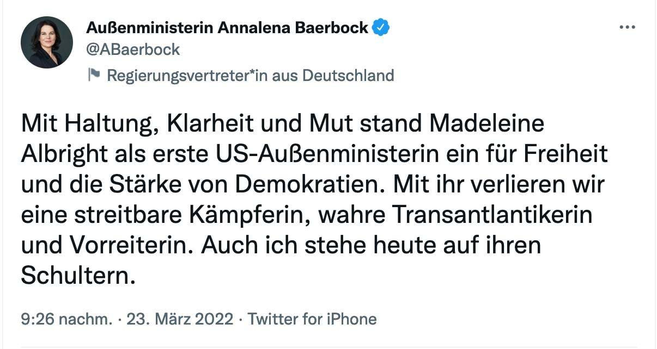Open the Twitter for iPhone source link
The height and width of the screenshot is (349, 657).
[312, 319]
